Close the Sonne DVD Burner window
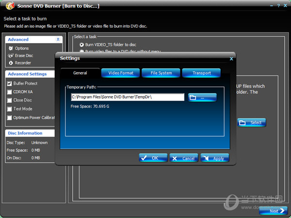 [x=286, y=5]
